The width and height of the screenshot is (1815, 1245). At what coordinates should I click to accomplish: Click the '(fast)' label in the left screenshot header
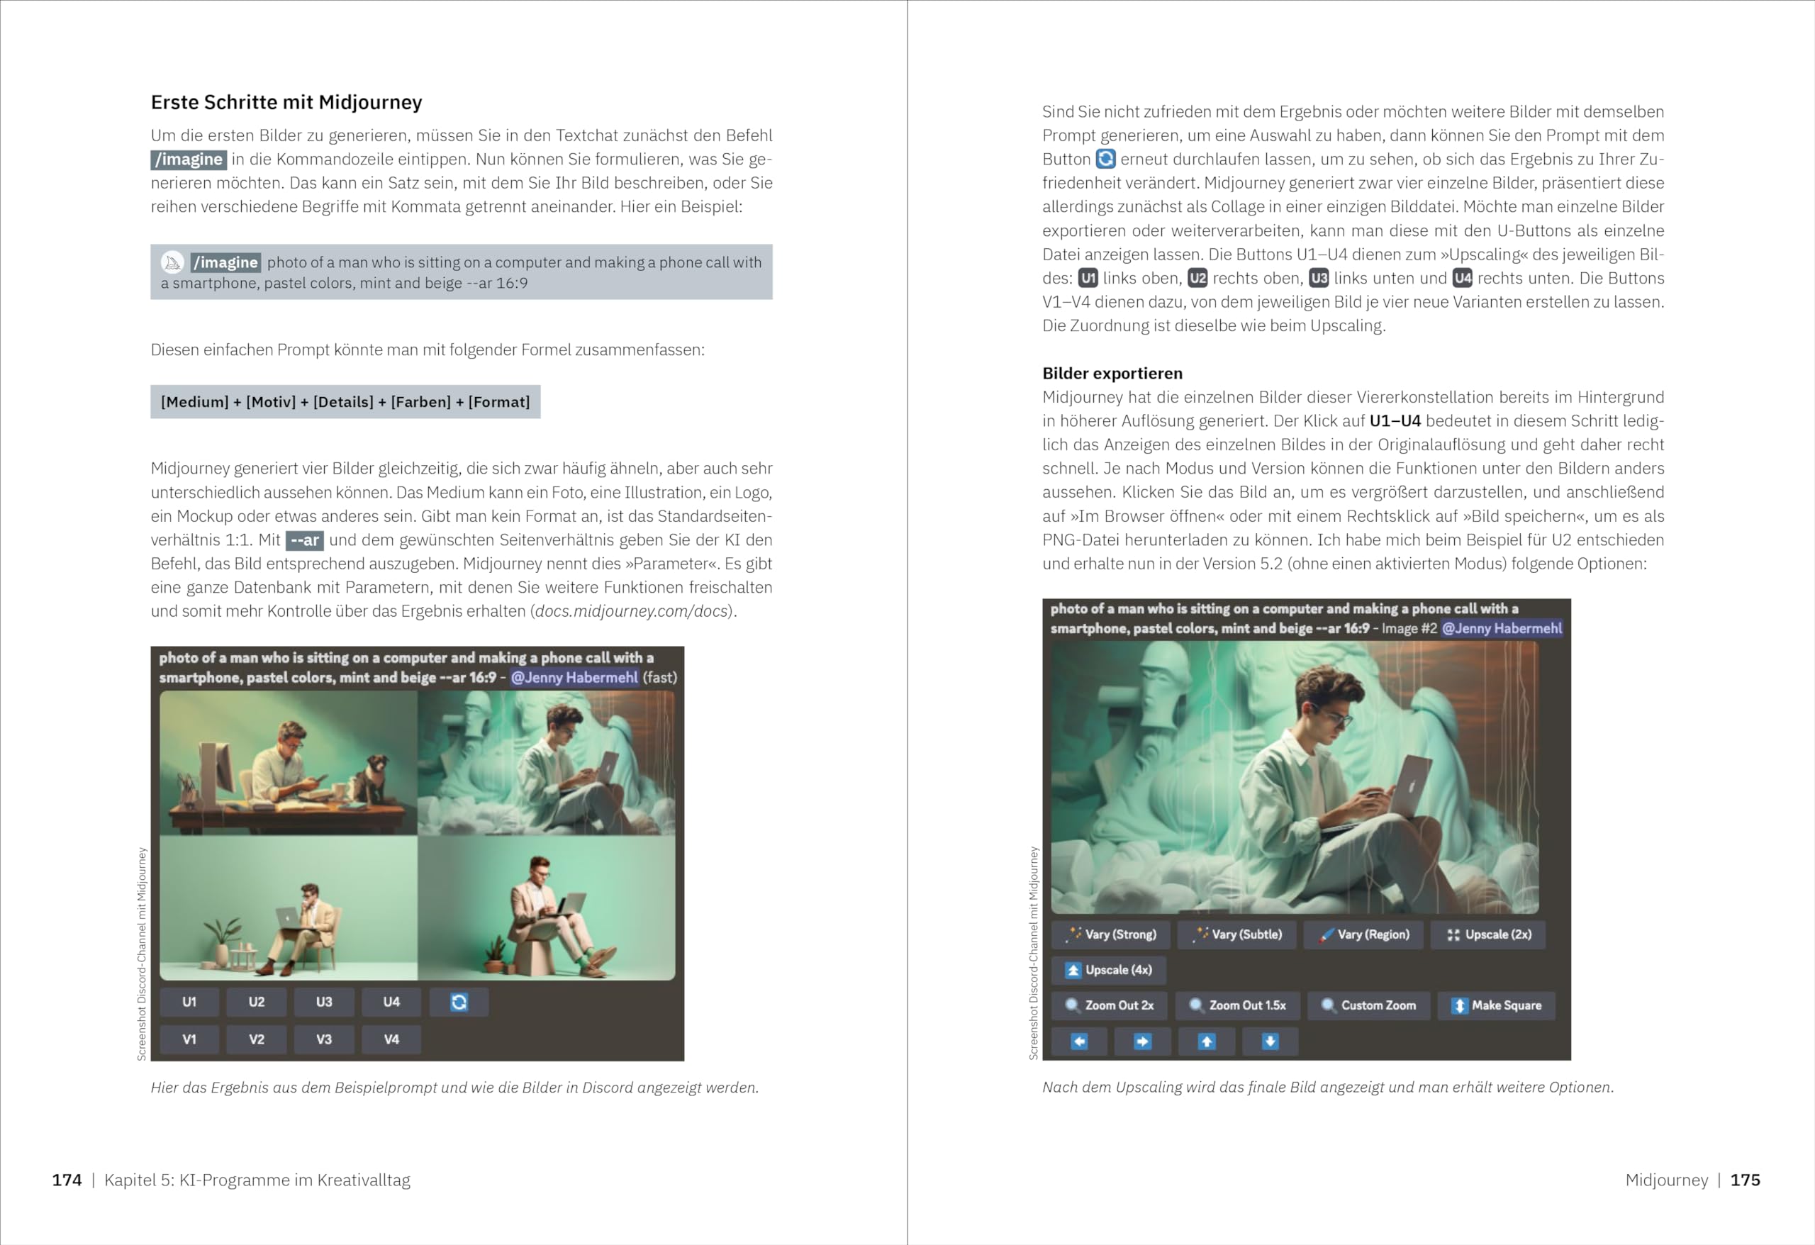click(x=659, y=677)
